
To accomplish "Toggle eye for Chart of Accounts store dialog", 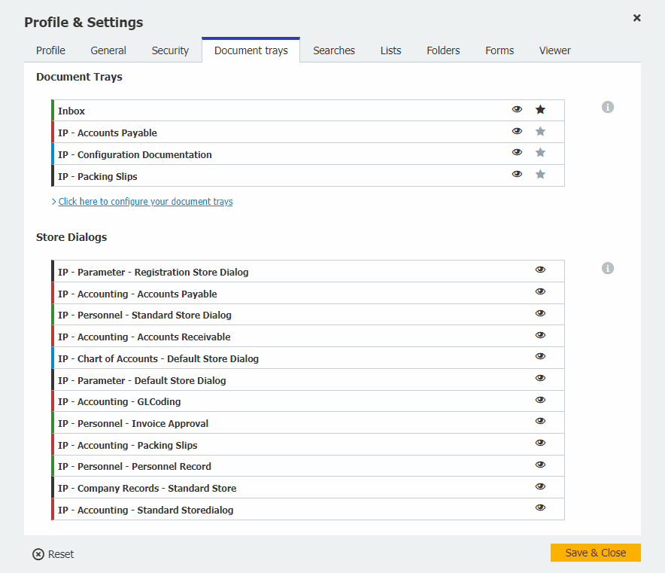I will coord(540,357).
